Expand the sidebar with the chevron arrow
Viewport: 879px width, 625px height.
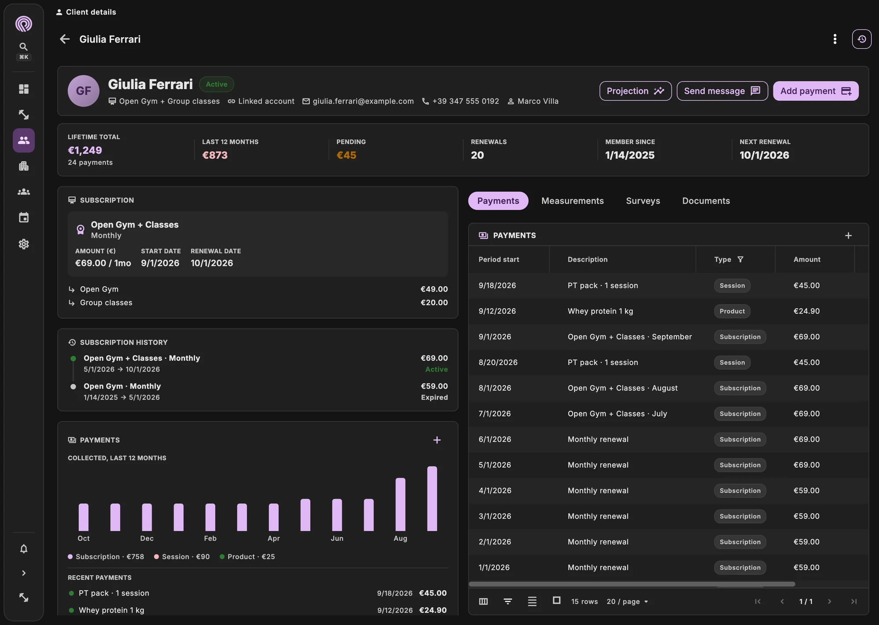[24, 573]
